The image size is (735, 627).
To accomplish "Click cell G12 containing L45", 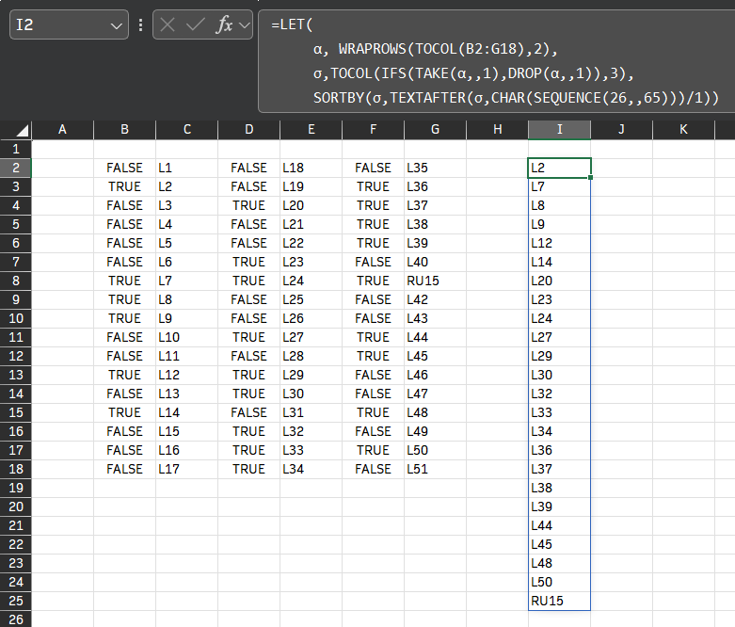I will click(435, 356).
